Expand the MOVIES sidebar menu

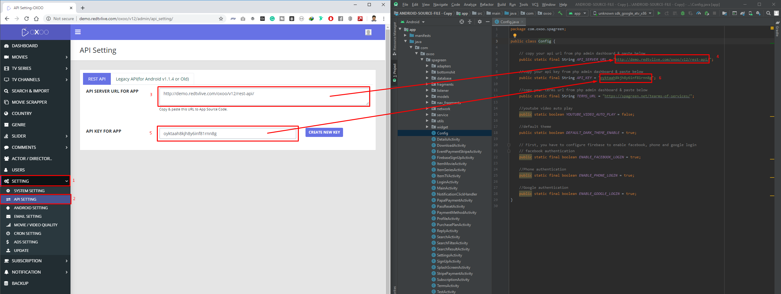[35, 57]
